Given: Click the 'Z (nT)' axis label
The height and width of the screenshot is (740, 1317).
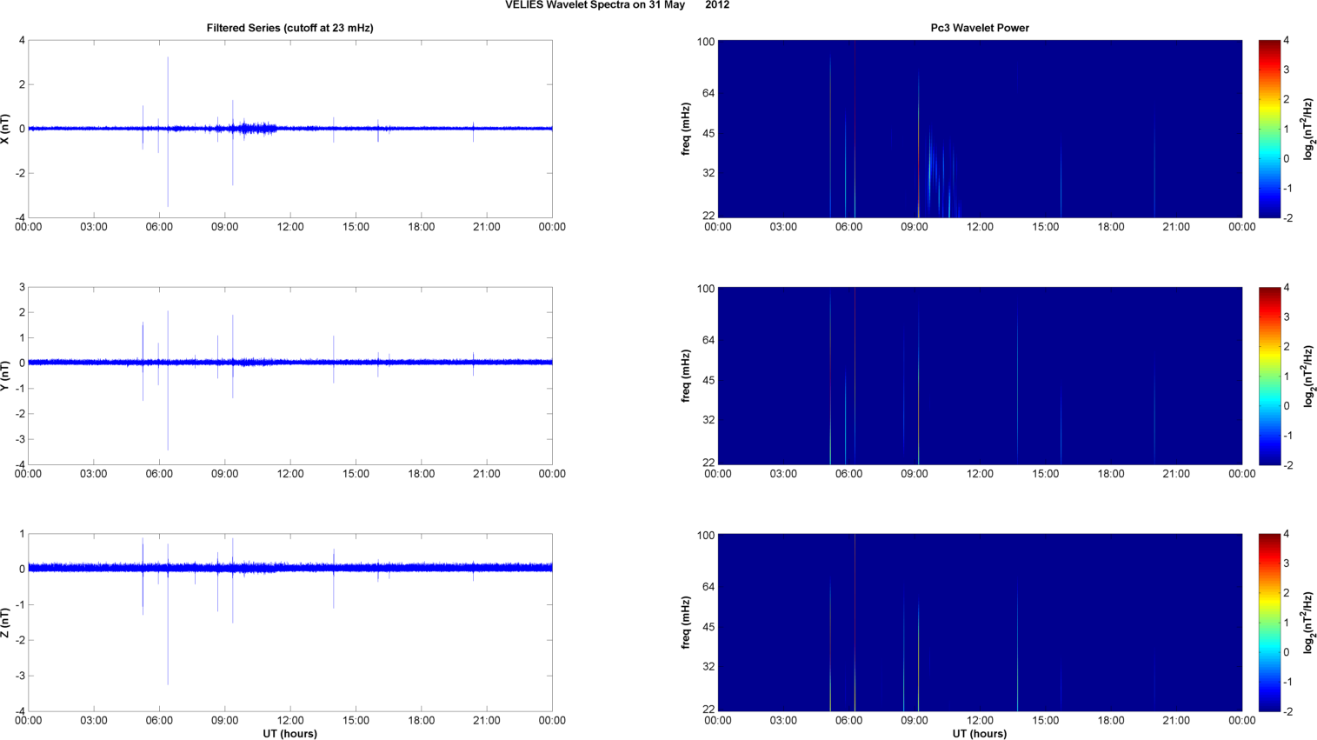Looking at the screenshot, I should [x=6, y=623].
